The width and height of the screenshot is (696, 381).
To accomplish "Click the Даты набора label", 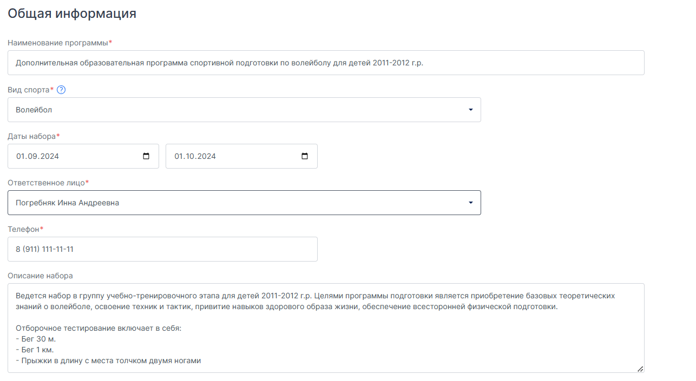I will 31,136.
